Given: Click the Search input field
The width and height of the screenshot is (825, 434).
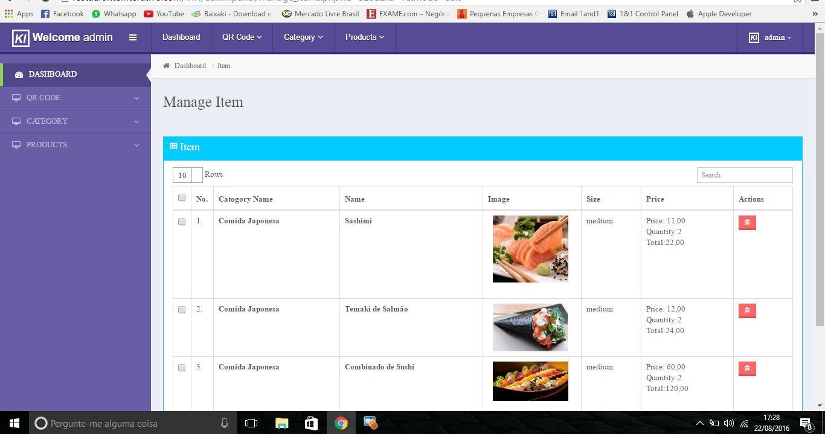Looking at the screenshot, I should 745,175.
